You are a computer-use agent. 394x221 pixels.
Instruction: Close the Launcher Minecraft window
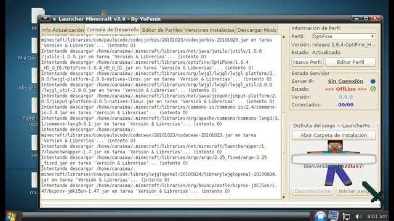[x=375, y=18]
